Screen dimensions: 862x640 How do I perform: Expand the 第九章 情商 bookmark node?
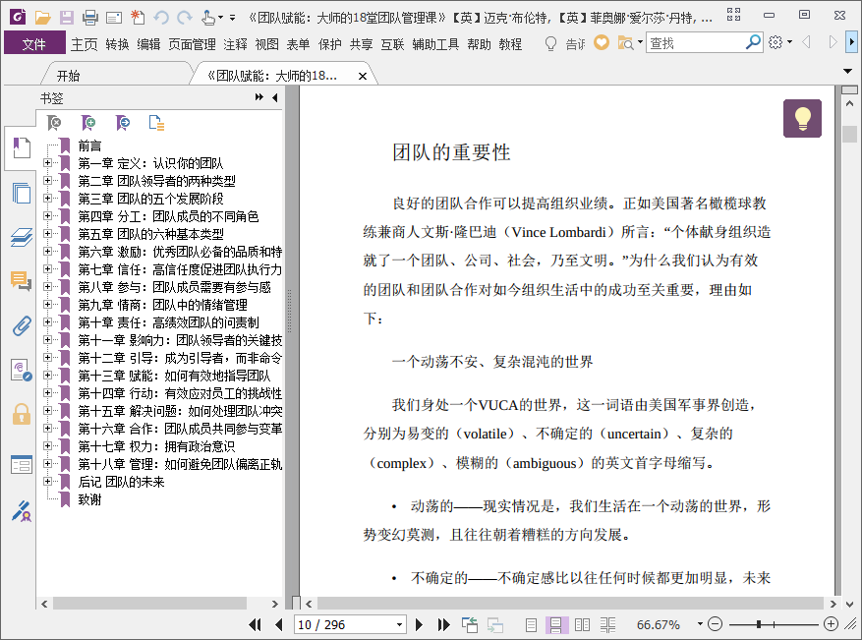[47, 304]
